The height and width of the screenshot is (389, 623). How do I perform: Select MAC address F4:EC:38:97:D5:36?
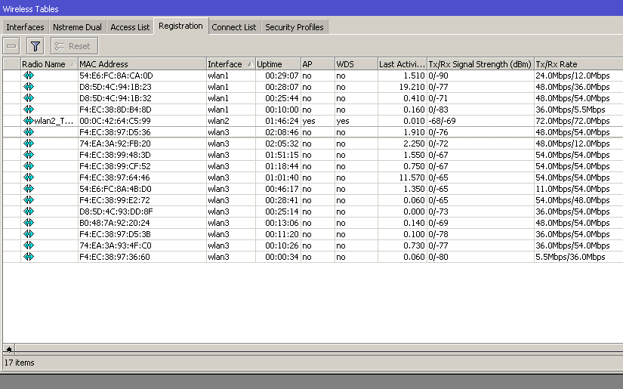115,132
